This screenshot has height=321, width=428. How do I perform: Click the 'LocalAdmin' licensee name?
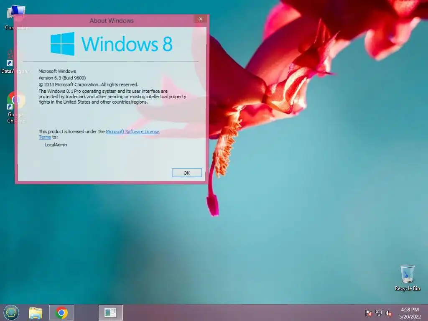pyautogui.click(x=56, y=145)
